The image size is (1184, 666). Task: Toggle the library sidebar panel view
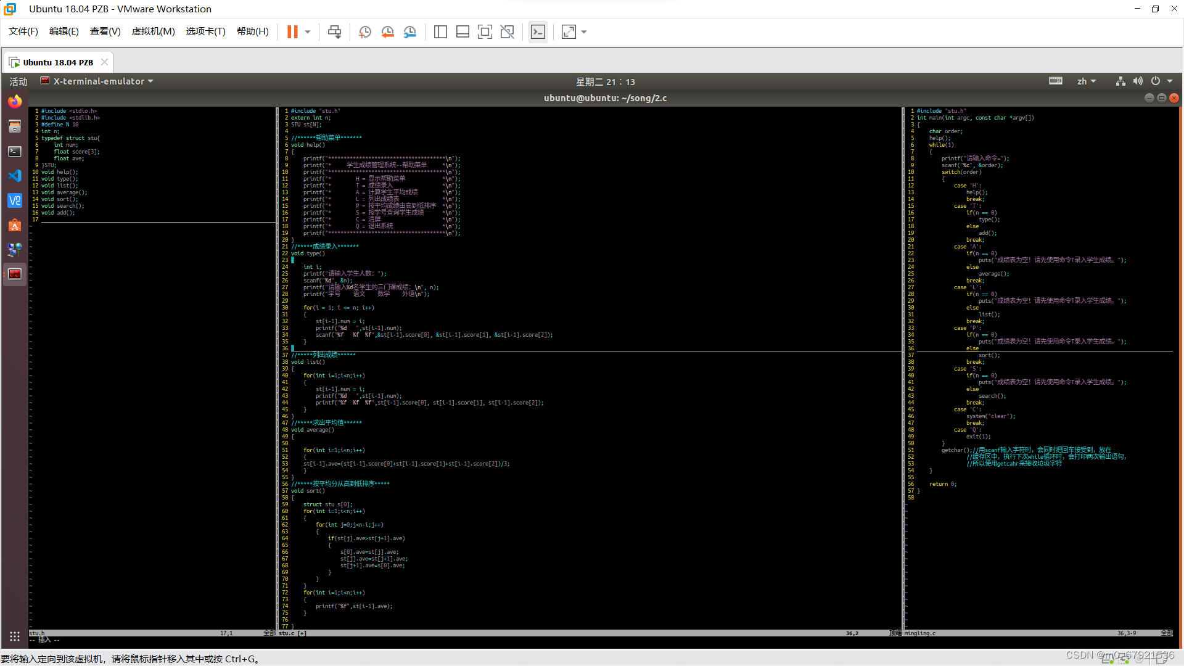pos(440,32)
